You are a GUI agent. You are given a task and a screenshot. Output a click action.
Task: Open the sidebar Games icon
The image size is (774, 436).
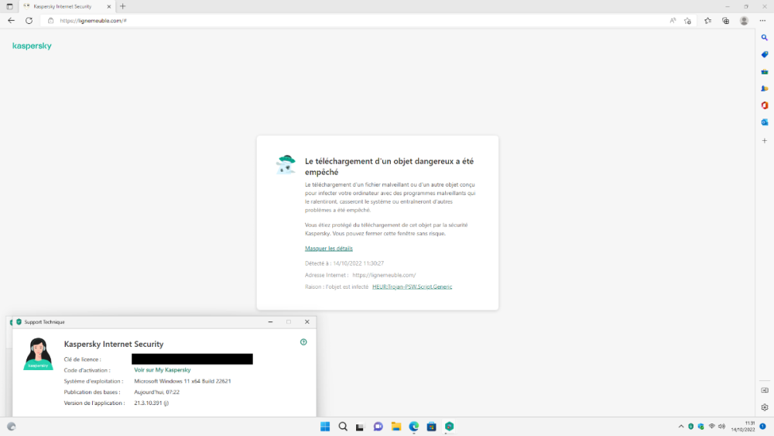pos(765,88)
